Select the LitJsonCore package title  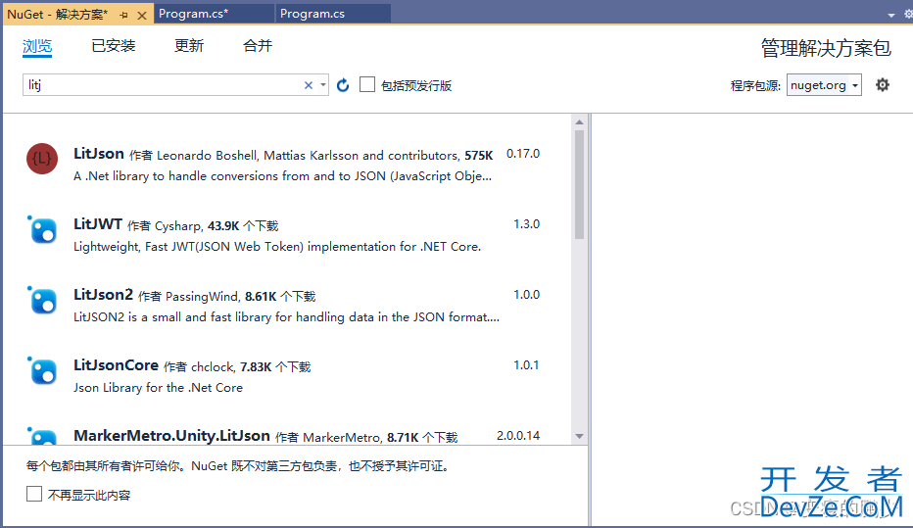(116, 365)
